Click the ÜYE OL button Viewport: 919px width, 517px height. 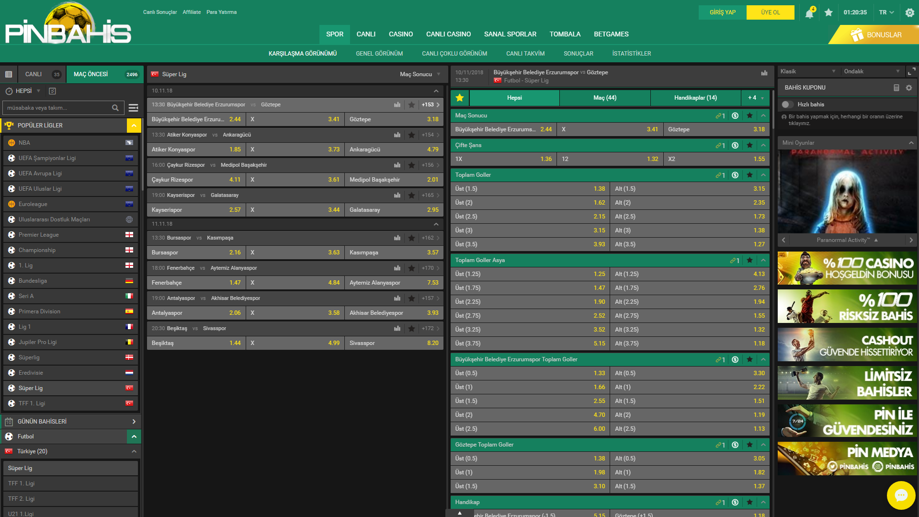[770, 12]
